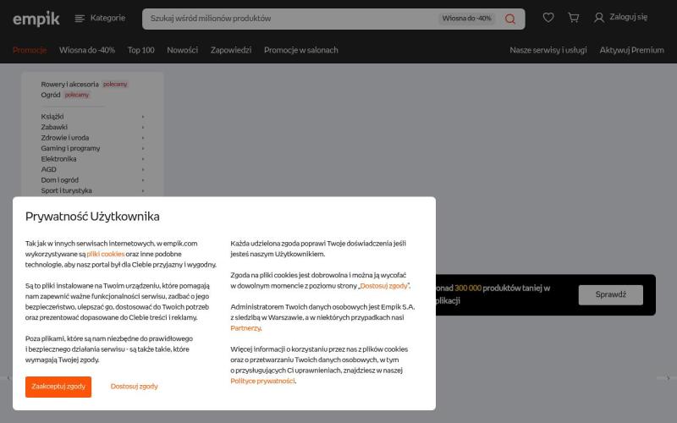Click the Zaloguj się user icon

point(599,18)
